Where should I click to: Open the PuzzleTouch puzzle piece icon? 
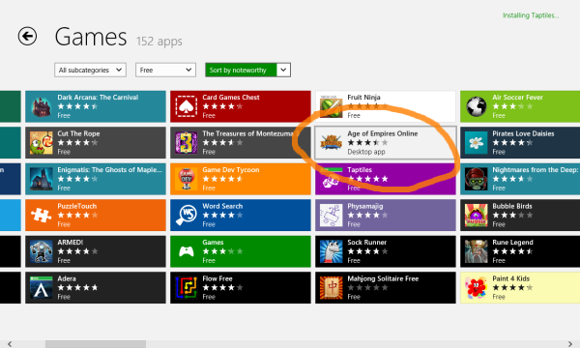pyautogui.click(x=41, y=216)
